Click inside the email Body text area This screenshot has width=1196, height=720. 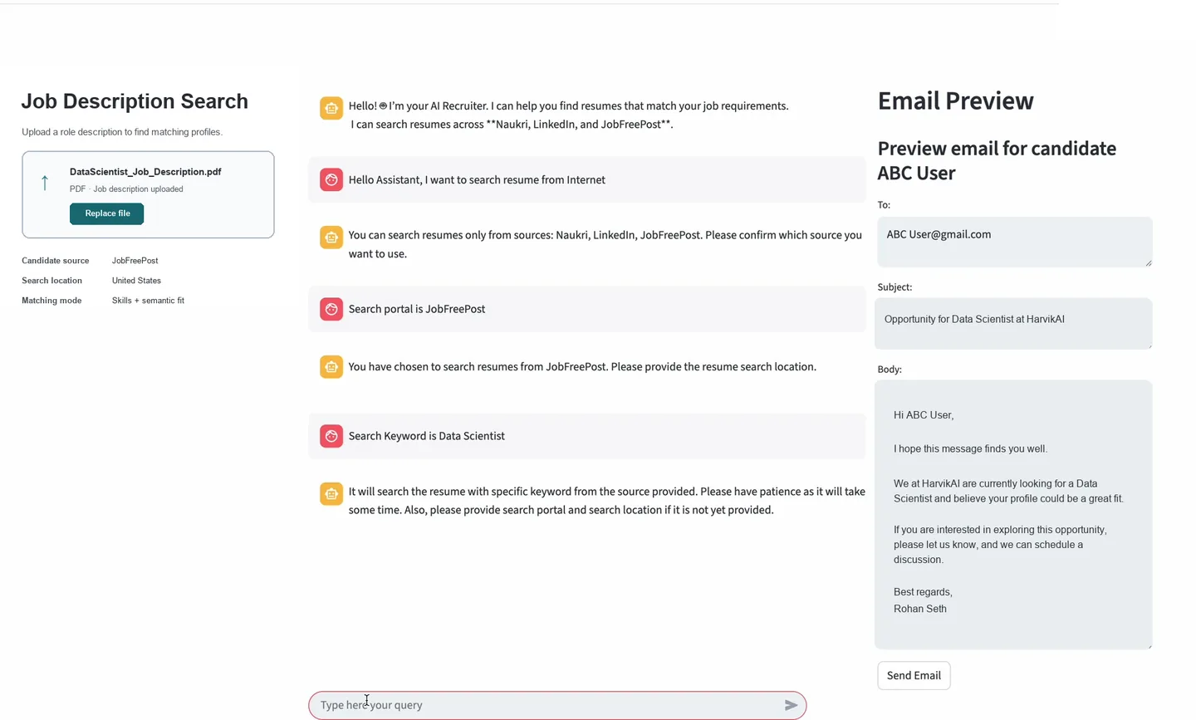click(1013, 514)
